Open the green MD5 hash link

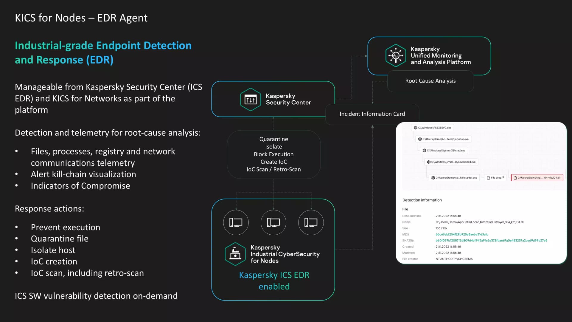tap(462, 234)
